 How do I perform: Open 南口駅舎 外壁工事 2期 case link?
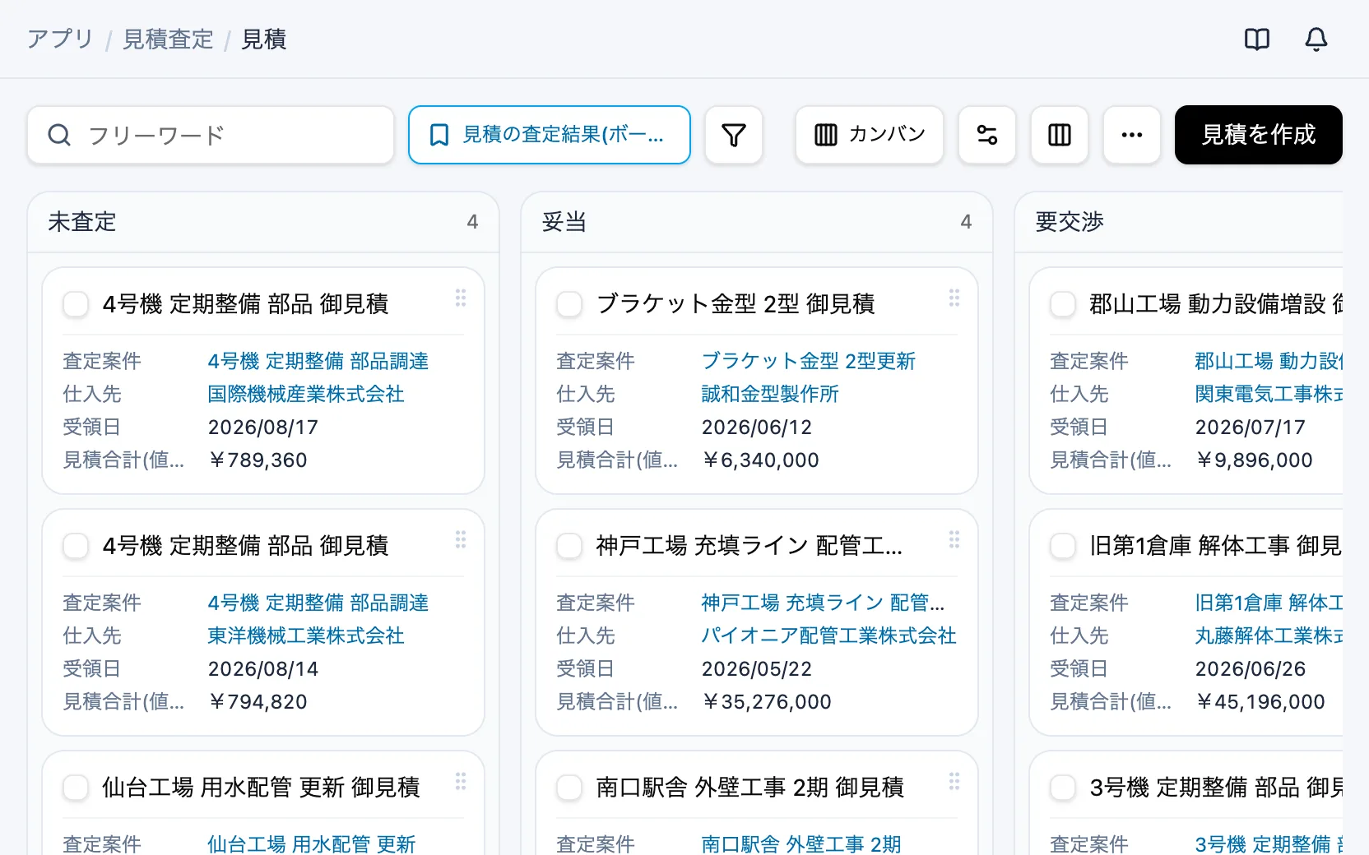pos(801,843)
